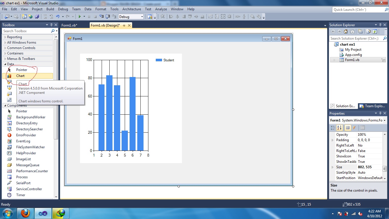Screen dimensions: 389x219
Task: Expand the Reporting toolbox group
Action: point(5,37)
